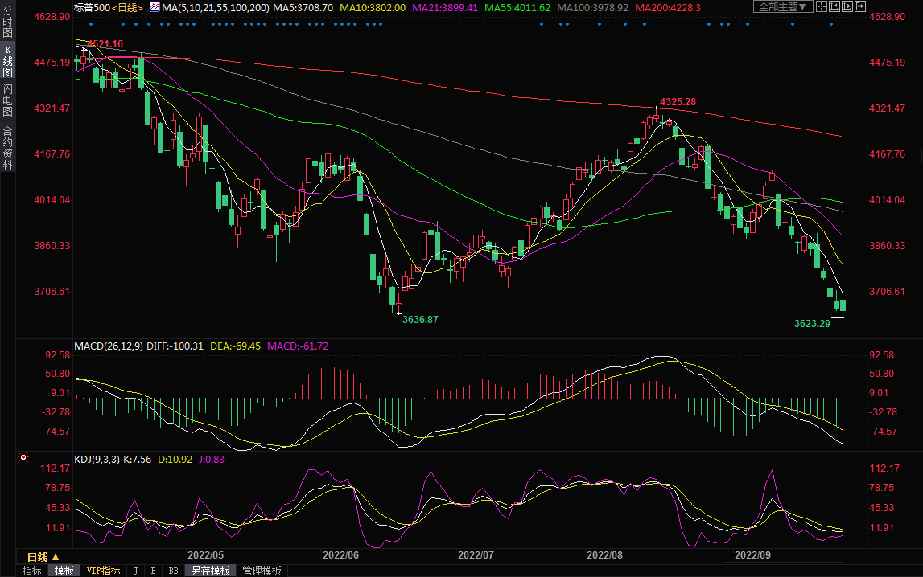Select the BB shortcut at the bottom bar

(x=172, y=571)
